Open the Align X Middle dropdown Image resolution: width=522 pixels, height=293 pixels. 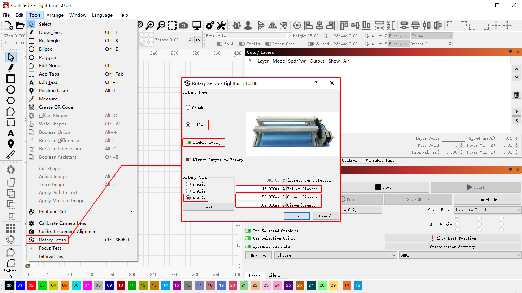coord(399,36)
